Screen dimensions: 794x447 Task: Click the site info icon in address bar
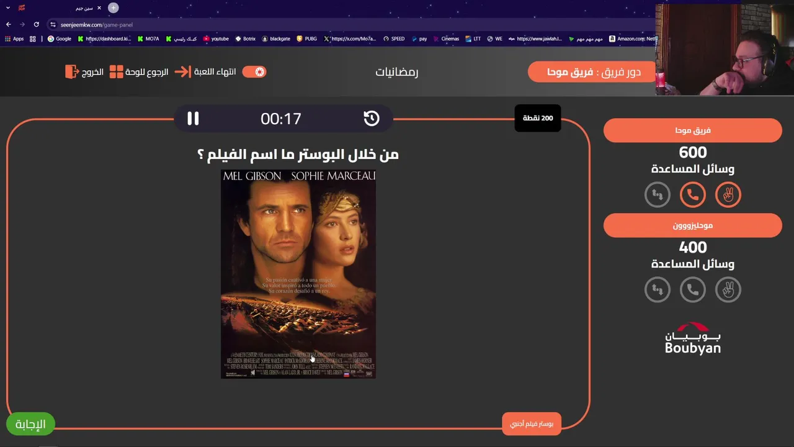[x=53, y=24]
